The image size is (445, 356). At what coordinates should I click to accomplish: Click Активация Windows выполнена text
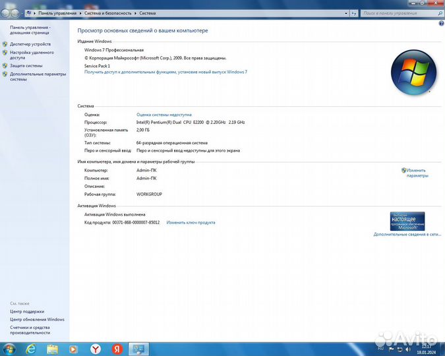tap(115, 215)
